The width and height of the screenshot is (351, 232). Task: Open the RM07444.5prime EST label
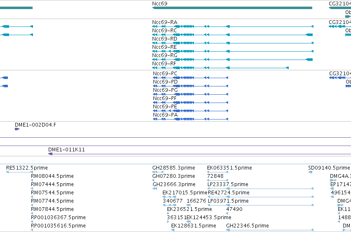[52, 184]
